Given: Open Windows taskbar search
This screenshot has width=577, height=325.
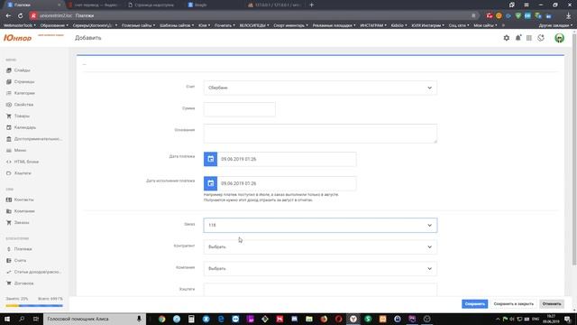Looking at the screenshot, I should click(22, 319).
